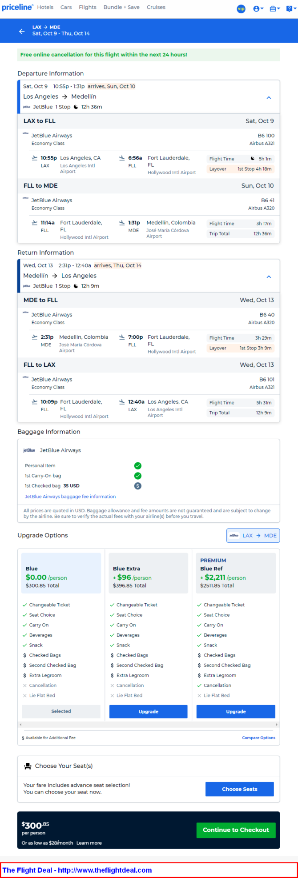
Task: Switch to the LAX → MDE leg toggle
Action: coord(253,536)
